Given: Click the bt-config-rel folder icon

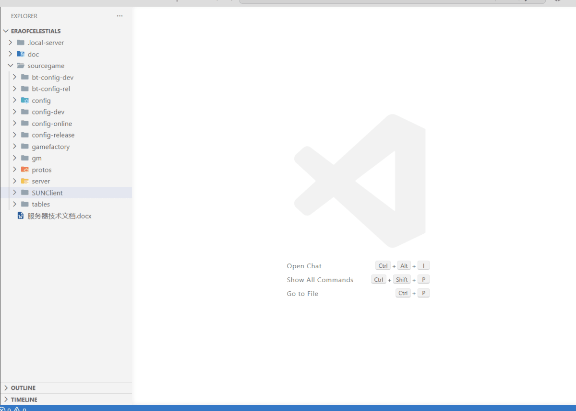Looking at the screenshot, I should coord(25,89).
